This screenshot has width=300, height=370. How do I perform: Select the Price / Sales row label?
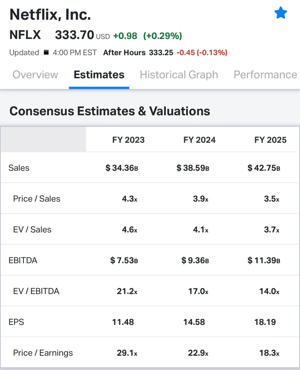(x=36, y=199)
